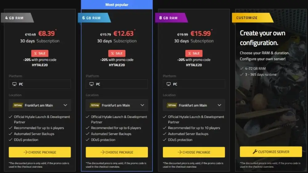The image size is (308, 173).
Task: Choose package for the 6 GB plan
Action: pos(117,152)
